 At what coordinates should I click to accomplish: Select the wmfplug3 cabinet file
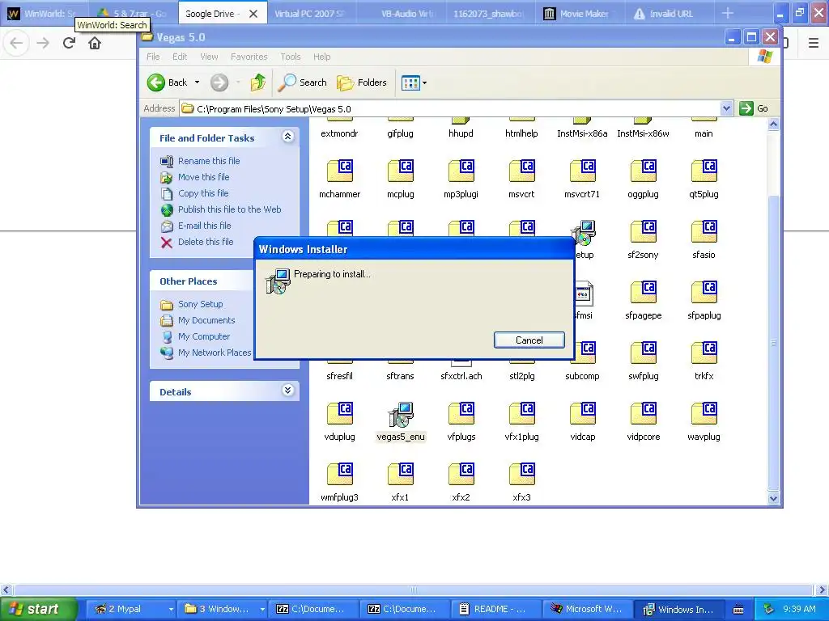pyautogui.click(x=339, y=483)
